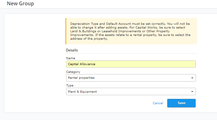Save the new group

pos(181,103)
